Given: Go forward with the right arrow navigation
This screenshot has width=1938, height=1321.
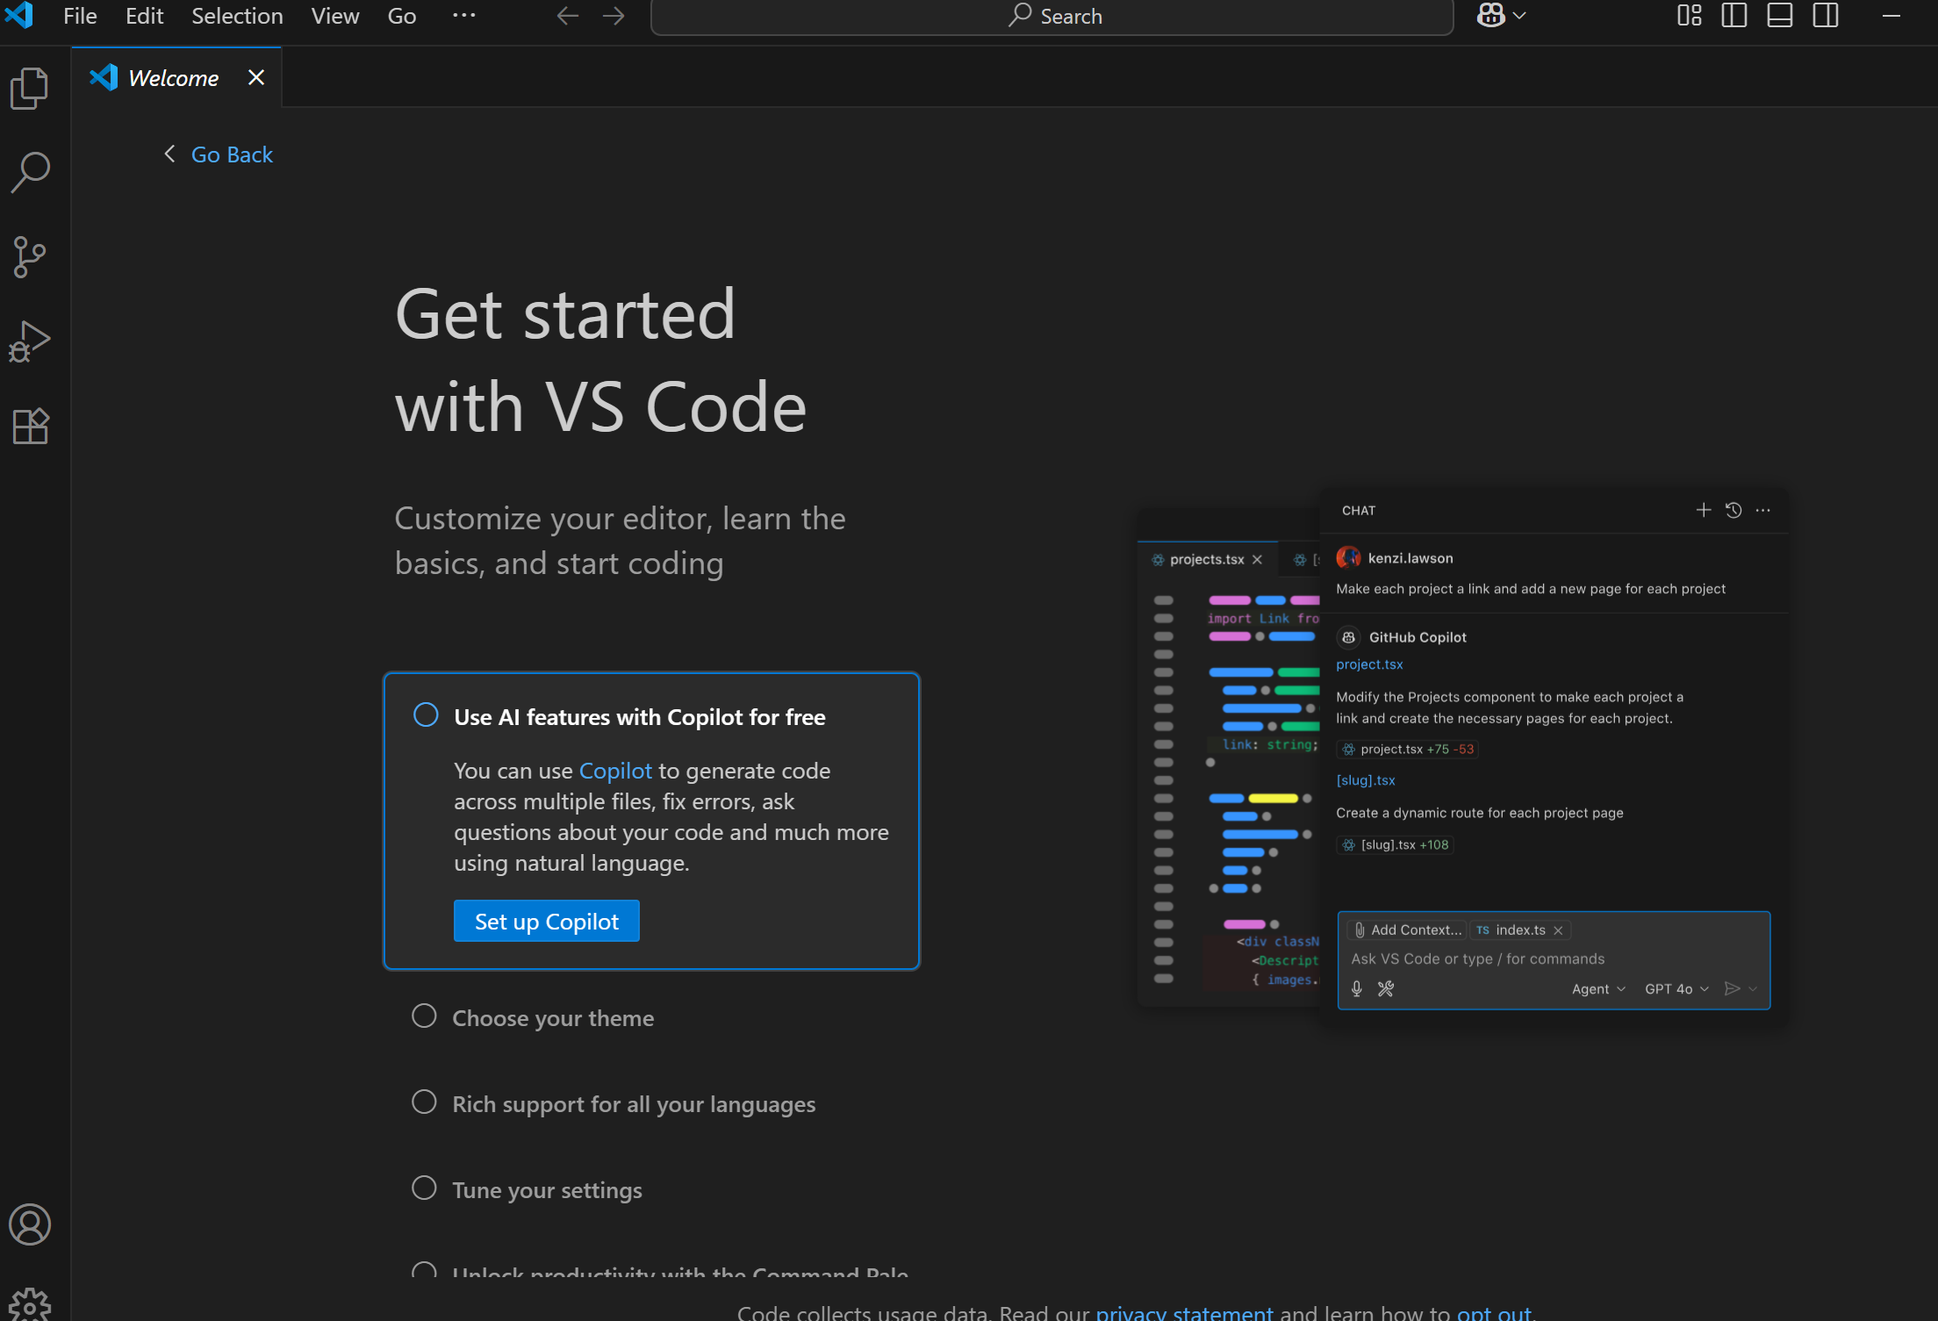Looking at the screenshot, I should pyautogui.click(x=614, y=16).
